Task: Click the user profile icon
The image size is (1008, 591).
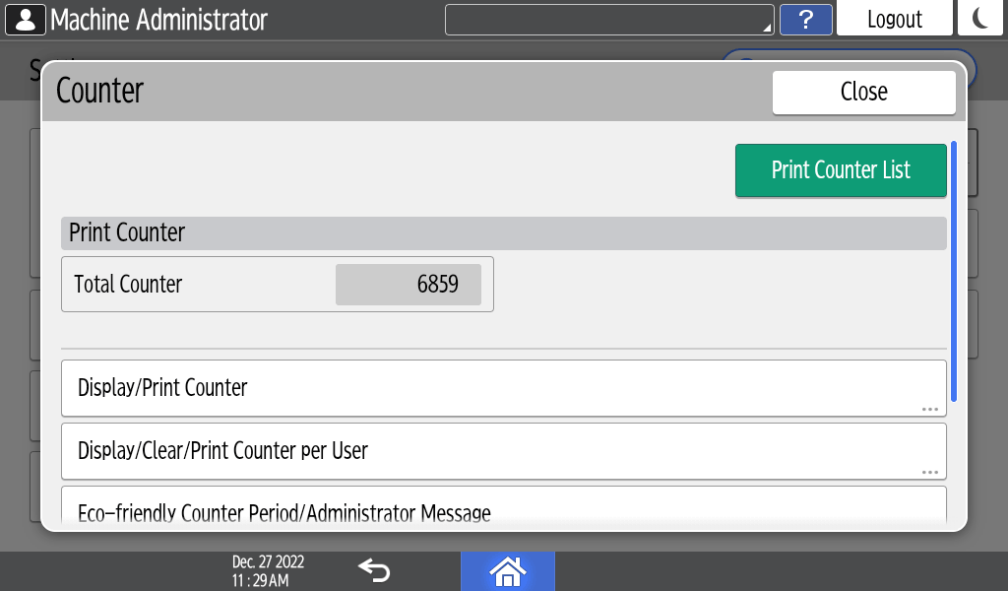Action: pos(26,19)
